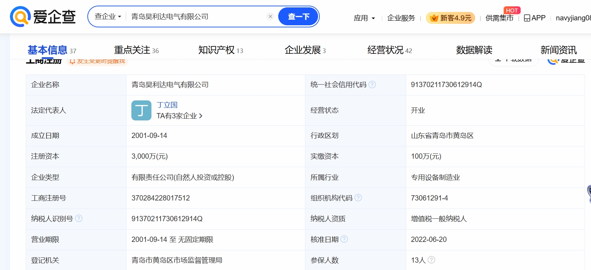Focus the company name search field

pyautogui.click(x=195, y=17)
